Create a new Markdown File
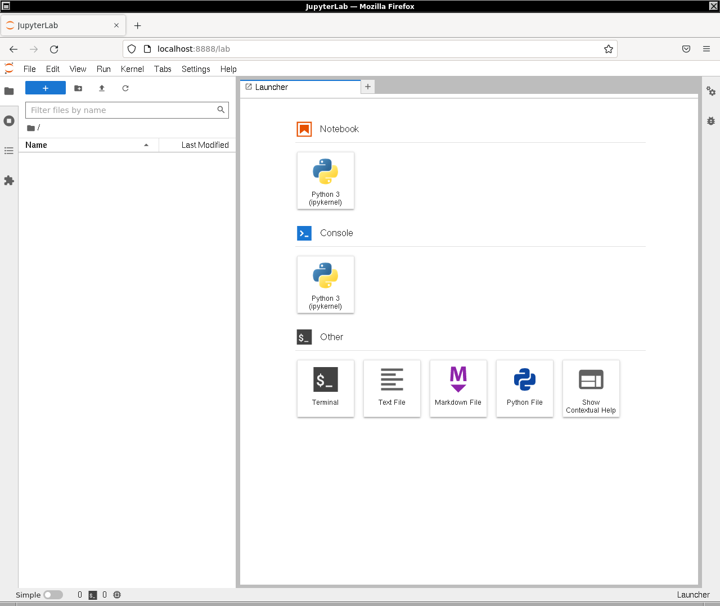720x606 pixels. (x=458, y=388)
